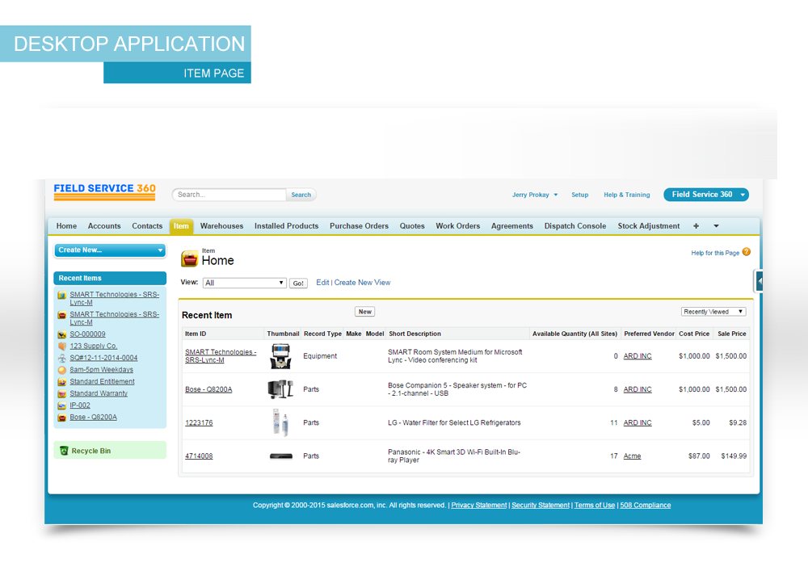The width and height of the screenshot is (808, 584).
Task: Open the Create New dropdown
Action: click(109, 250)
